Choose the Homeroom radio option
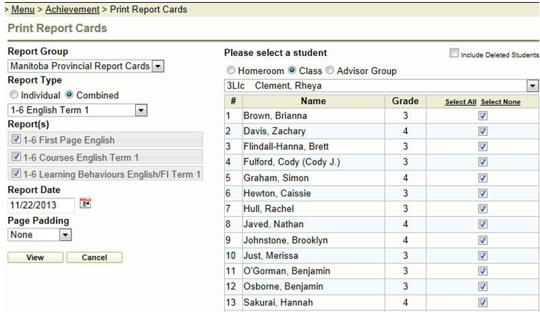Screen dimensions: 540x314 point(231,70)
